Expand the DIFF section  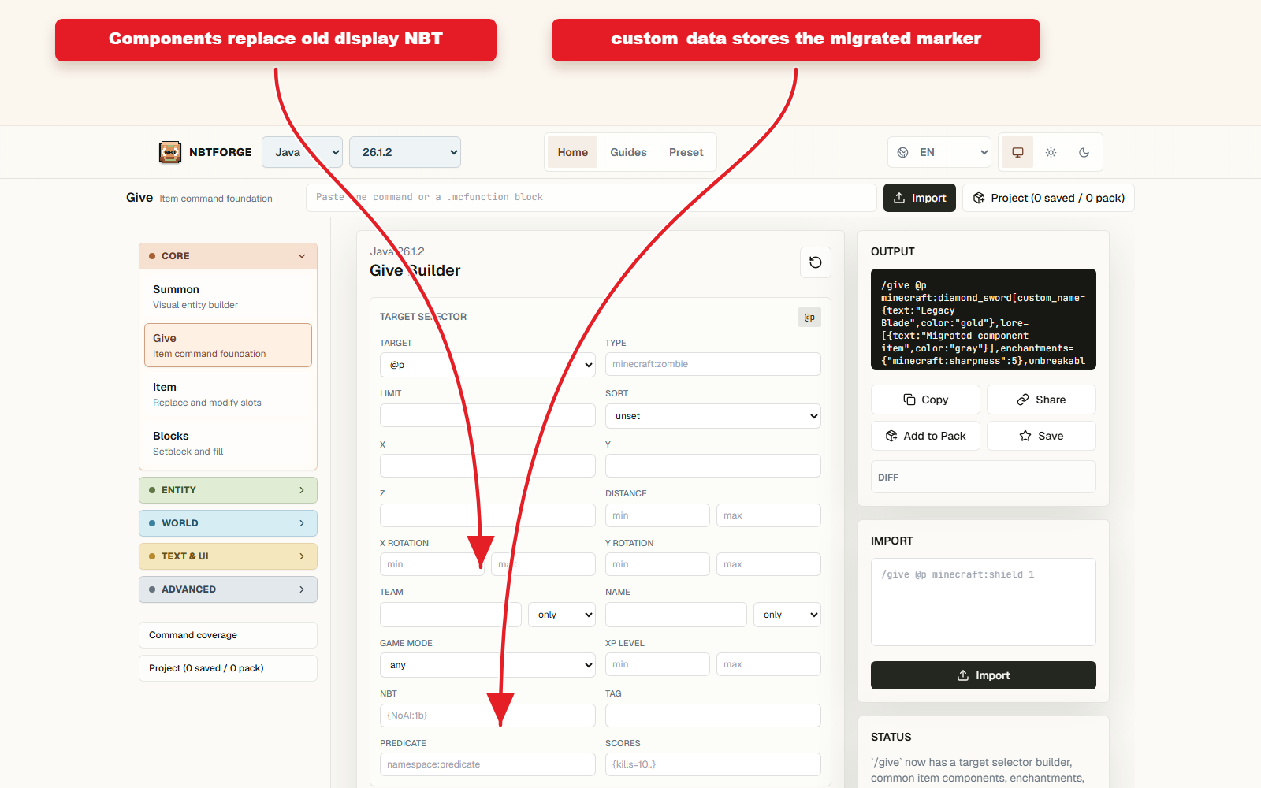(x=984, y=477)
